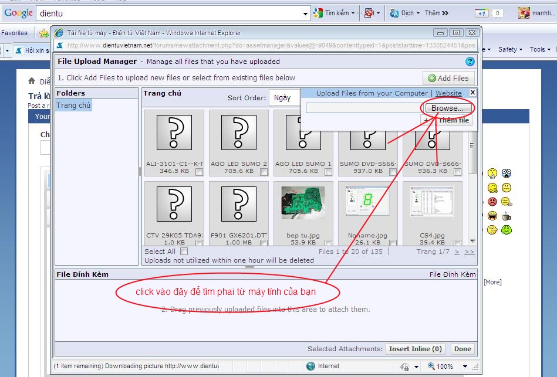
Task: Jump to last page with >> link
Action: coord(470,252)
